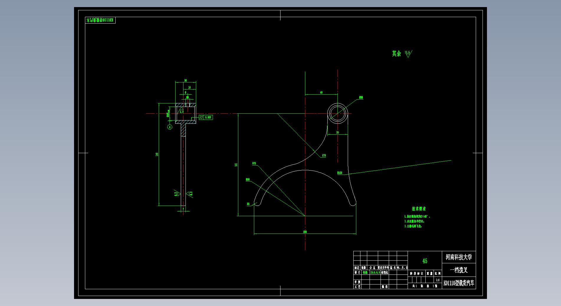Click the 1:1 scale value
561x306 pixels.
point(438,280)
